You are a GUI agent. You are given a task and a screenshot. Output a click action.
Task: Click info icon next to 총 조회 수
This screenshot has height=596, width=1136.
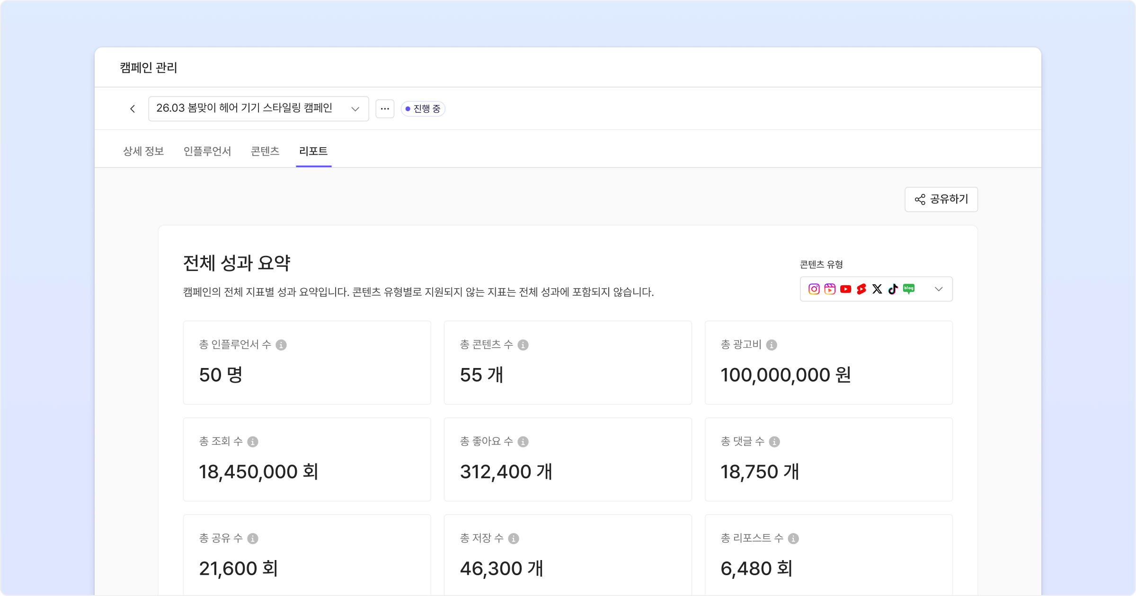tap(253, 442)
